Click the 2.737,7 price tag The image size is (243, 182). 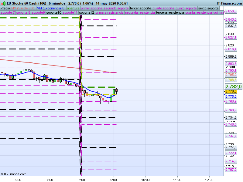pyautogui.click(x=231, y=136)
